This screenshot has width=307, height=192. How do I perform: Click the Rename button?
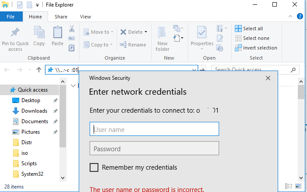(x=133, y=45)
